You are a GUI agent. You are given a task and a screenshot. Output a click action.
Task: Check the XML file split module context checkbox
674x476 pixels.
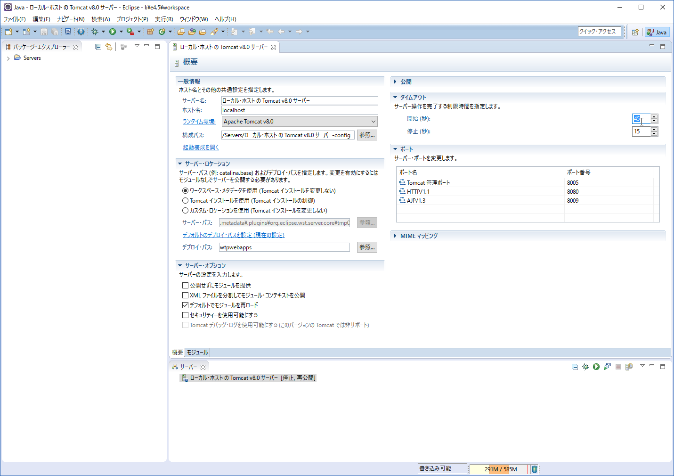tap(186, 295)
